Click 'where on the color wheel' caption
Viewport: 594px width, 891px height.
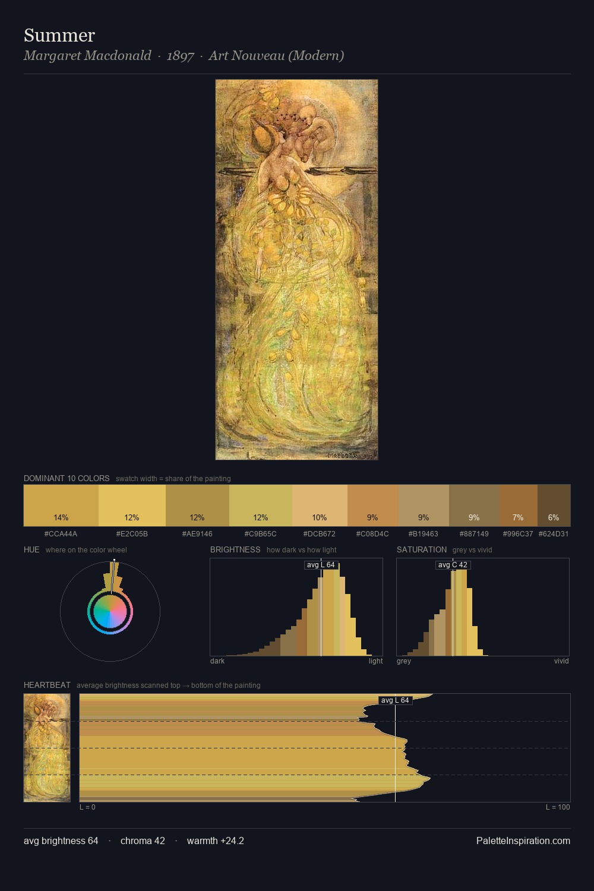click(86, 550)
